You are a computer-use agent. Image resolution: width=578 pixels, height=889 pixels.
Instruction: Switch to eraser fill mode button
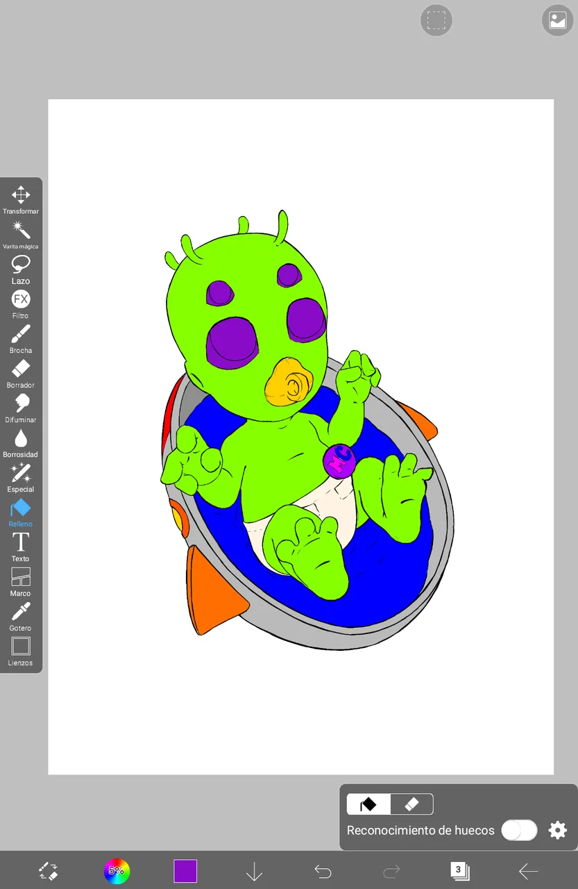(411, 804)
